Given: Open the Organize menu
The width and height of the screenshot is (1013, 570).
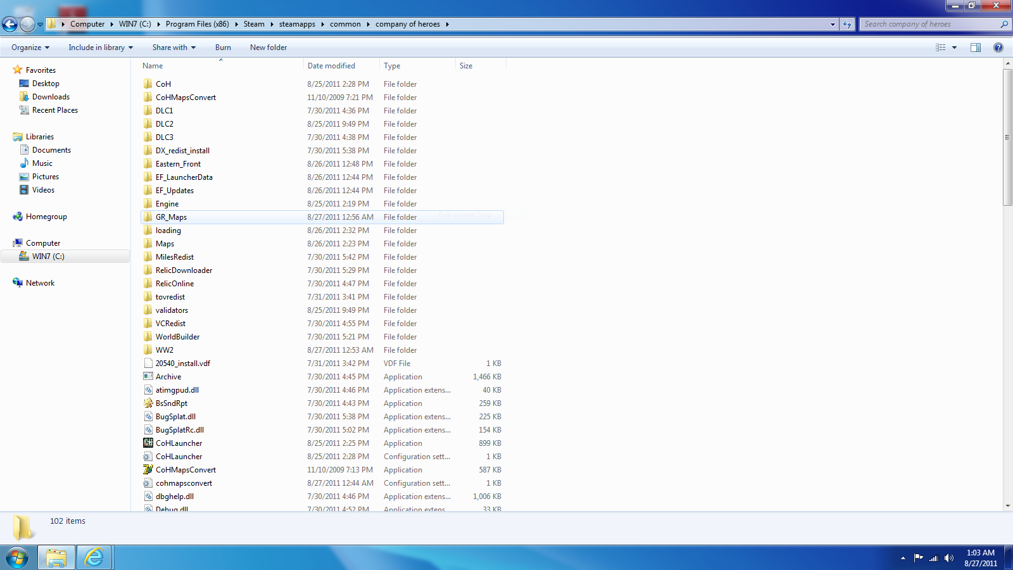Looking at the screenshot, I should click(x=30, y=47).
